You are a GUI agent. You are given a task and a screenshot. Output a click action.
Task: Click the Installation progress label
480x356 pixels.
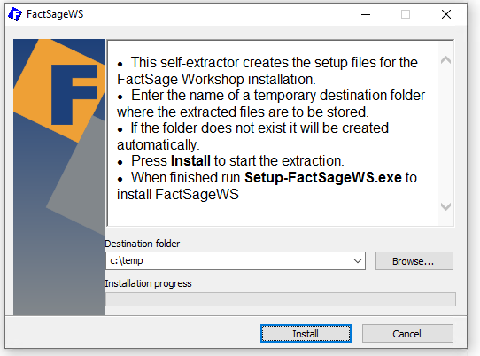[x=148, y=283]
